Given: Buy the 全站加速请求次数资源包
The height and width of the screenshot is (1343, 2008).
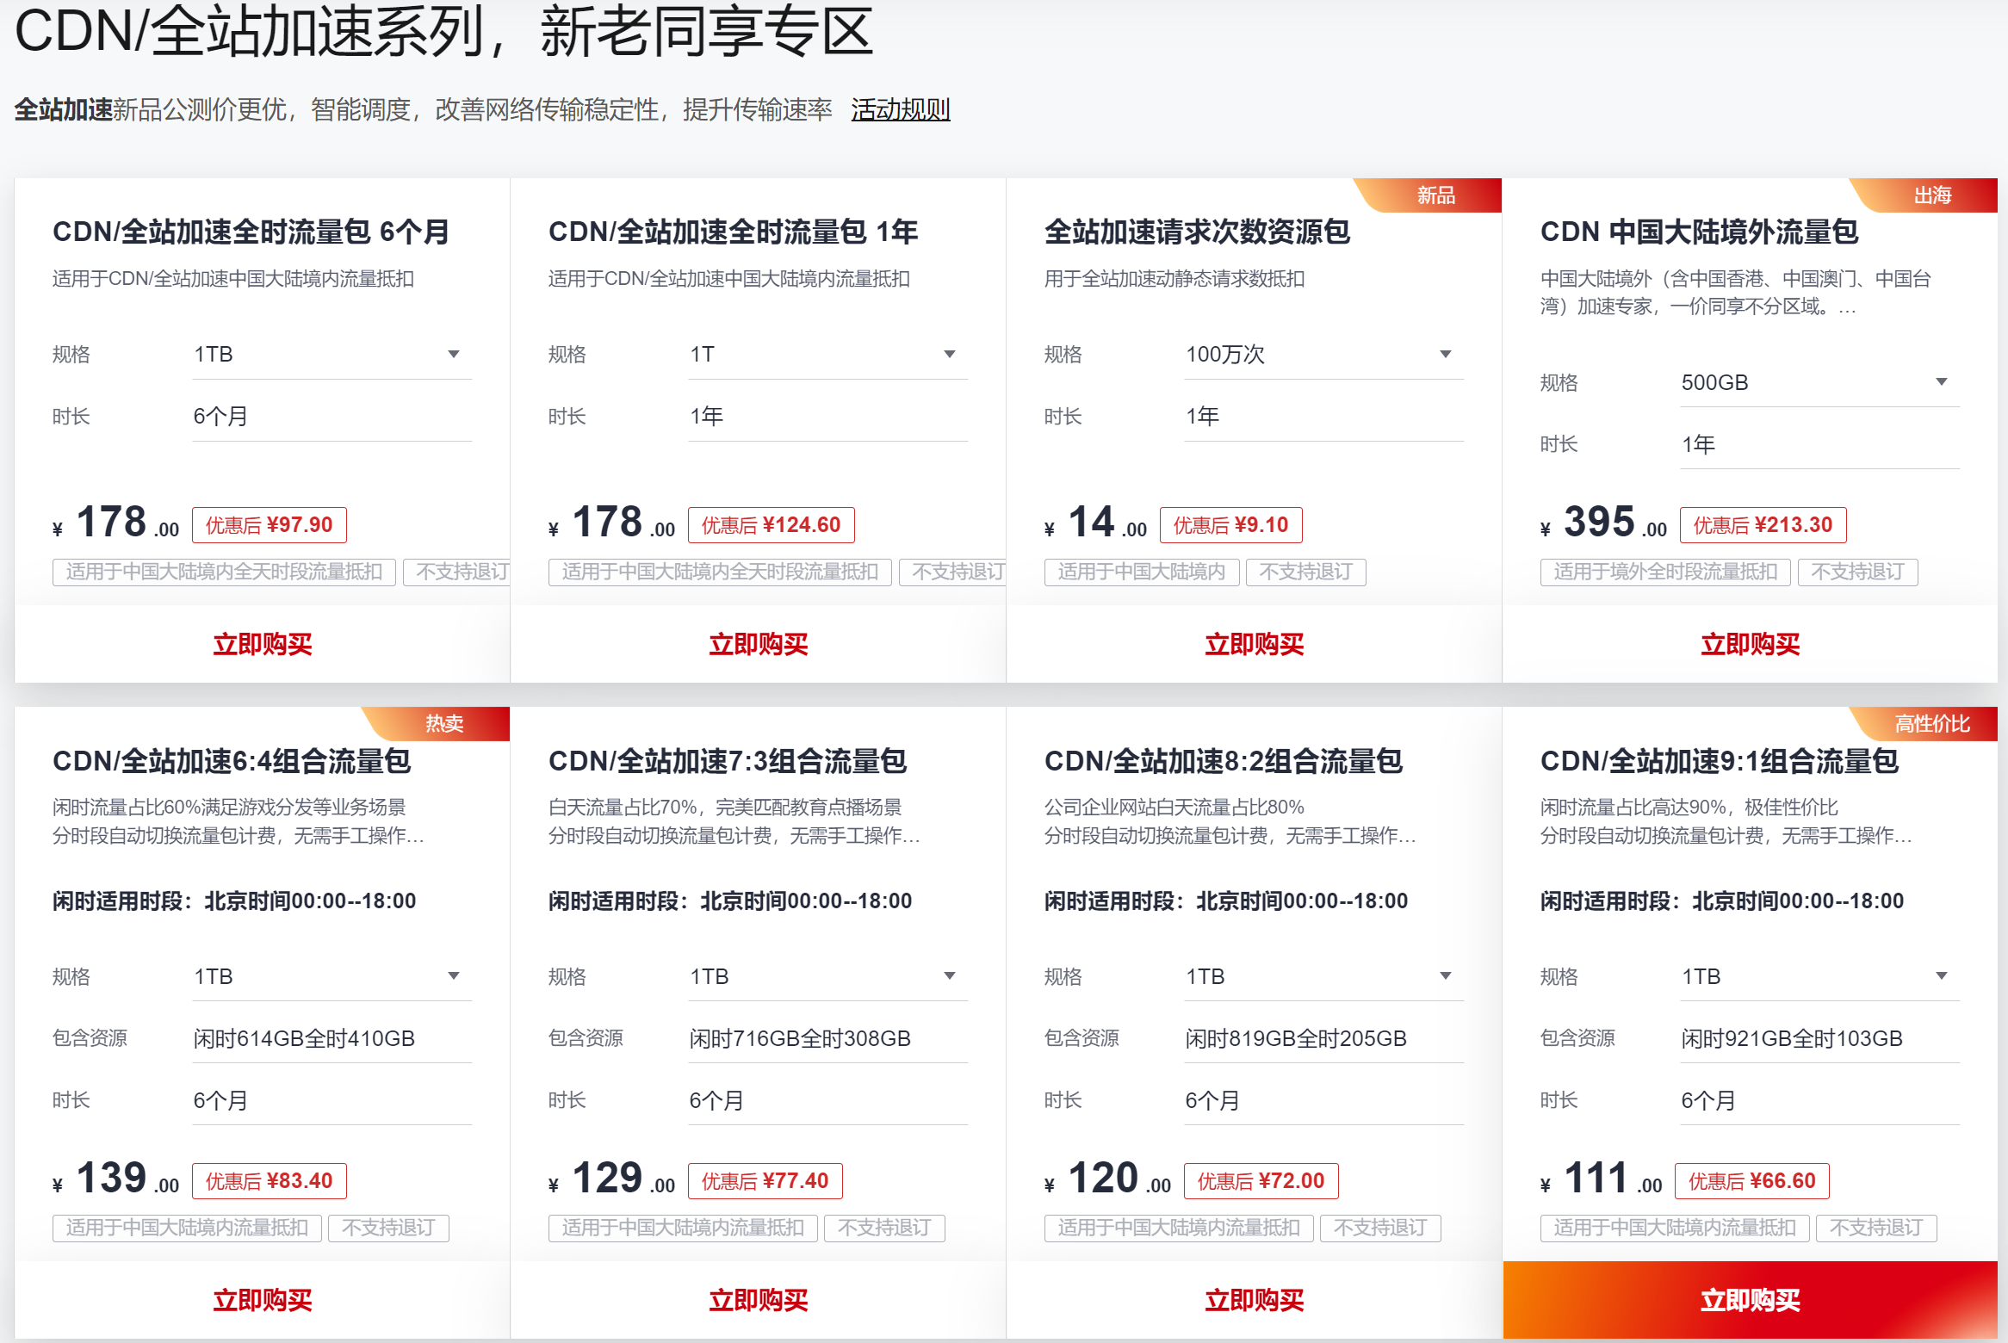Looking at the screenshot, I should tap(1255, 644).
